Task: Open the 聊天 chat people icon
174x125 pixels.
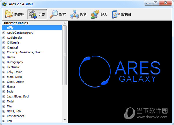Action: point(95,14)
